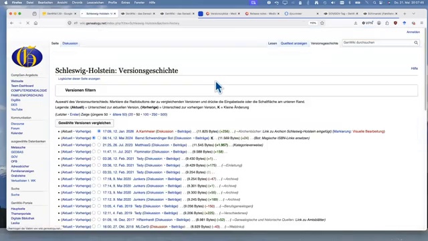The image size is (428, 241).
Task: Click the page zoom level 110% indicator
Action: click(x=313, y=23)
